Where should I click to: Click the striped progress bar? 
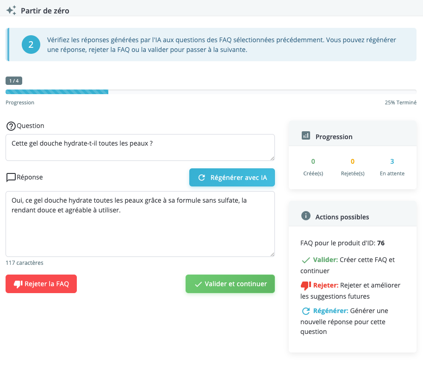57,92
